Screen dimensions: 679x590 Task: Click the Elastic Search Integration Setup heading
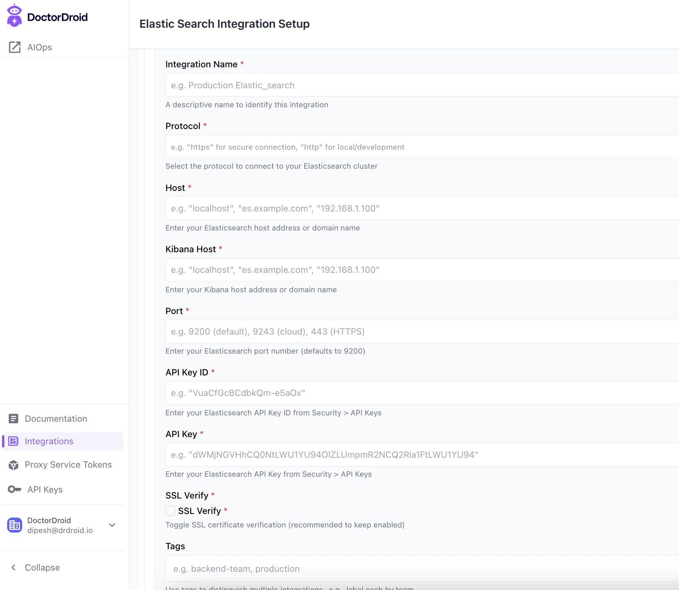click(225, 24)
